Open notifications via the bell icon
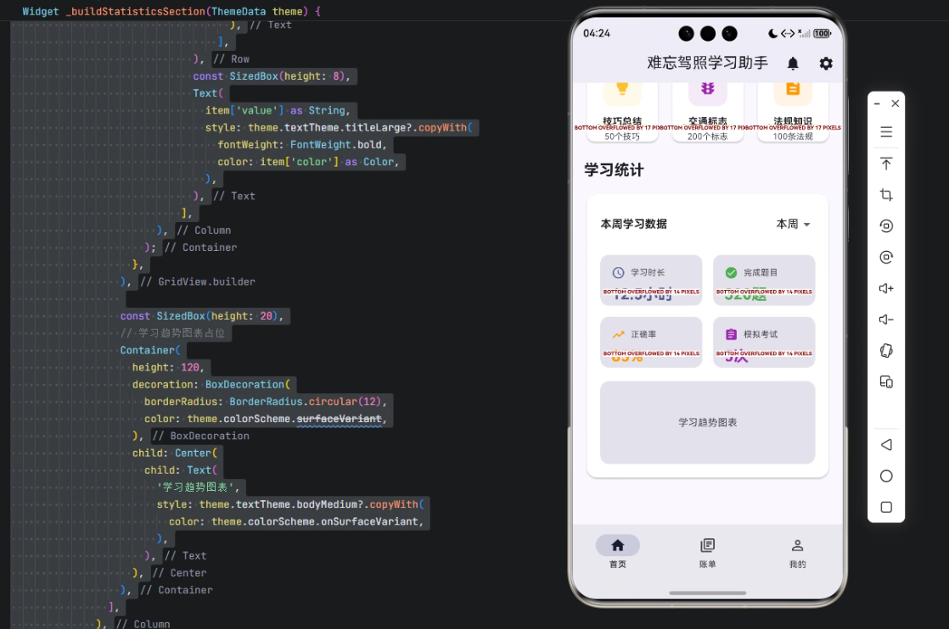Viewport: 949px width, 629px height. [x=793, y=64]
